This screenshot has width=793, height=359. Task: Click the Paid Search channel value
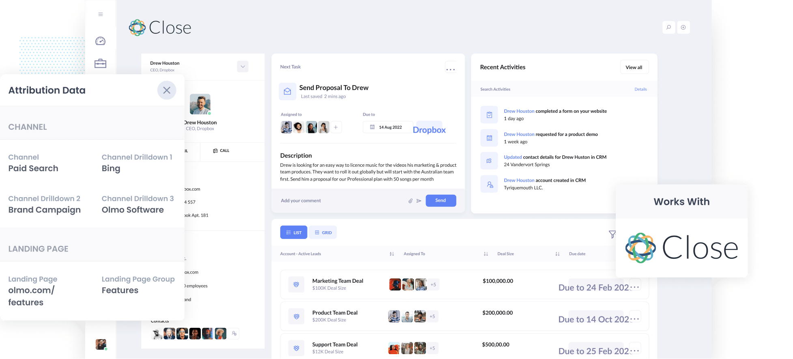[x=33, y=168]
